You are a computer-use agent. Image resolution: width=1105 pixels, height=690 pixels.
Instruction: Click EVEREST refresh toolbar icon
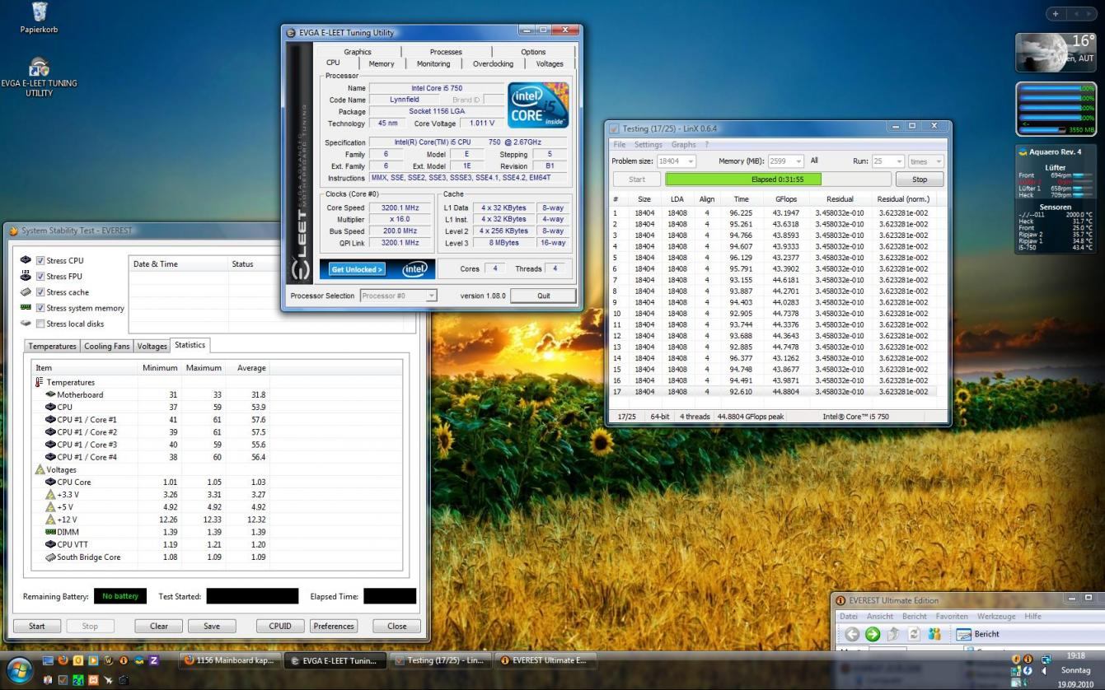click(913, 634)
